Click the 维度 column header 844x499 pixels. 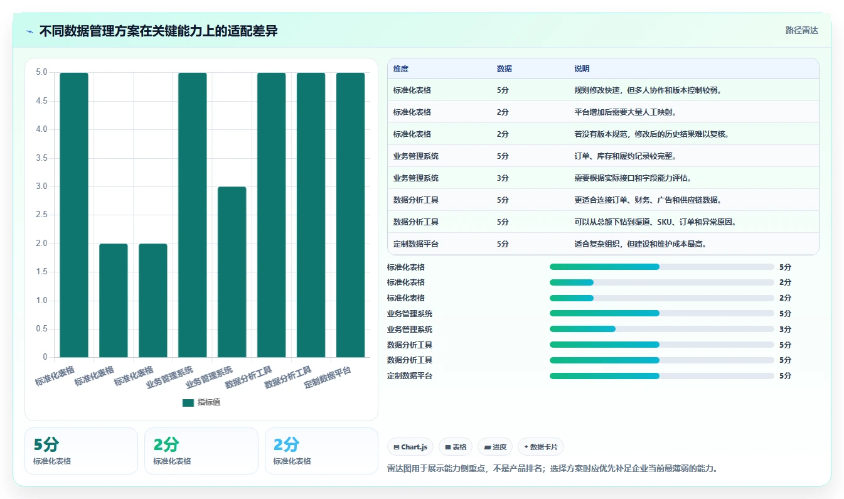point(401,69)
